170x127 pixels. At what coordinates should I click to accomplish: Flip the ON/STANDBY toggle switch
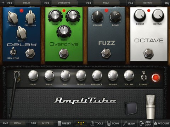[144, 77]
